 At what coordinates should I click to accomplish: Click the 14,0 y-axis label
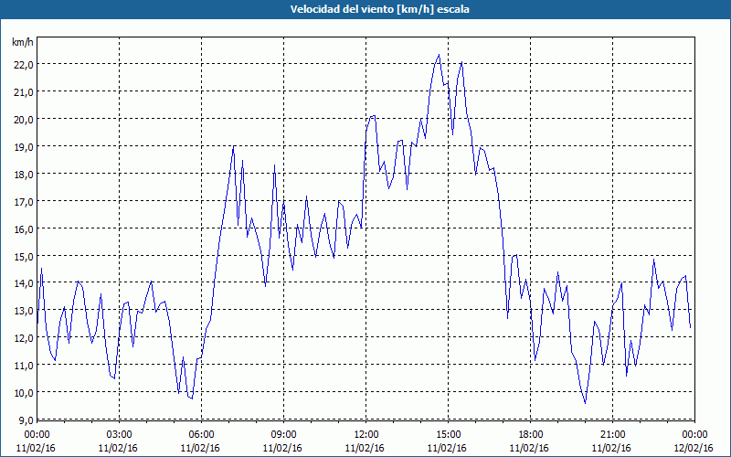(24, 283)
